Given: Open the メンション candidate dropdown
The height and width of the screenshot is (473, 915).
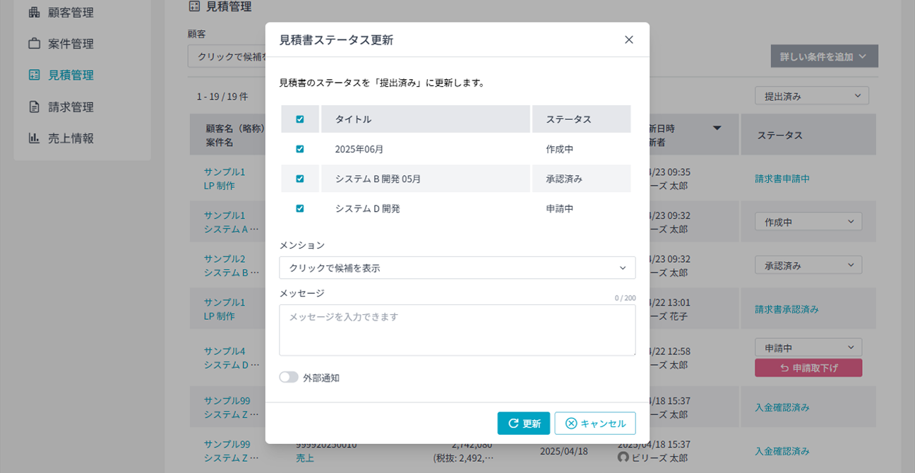Looking at the screenshot, I should coord(457,268).
